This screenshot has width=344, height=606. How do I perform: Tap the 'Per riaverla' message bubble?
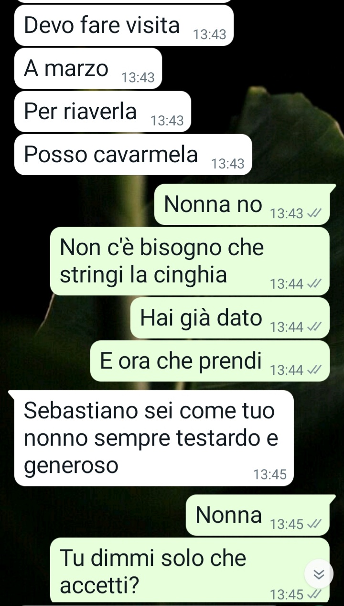(x=103, y=112)
